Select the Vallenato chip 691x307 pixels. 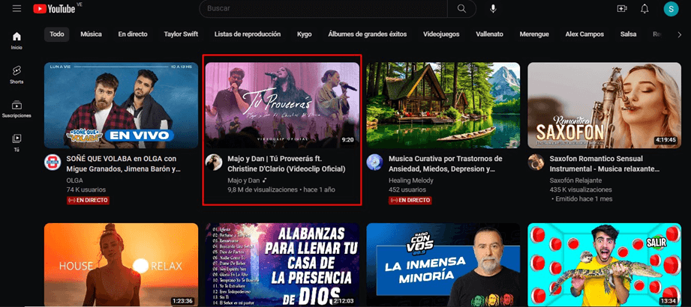489,34
